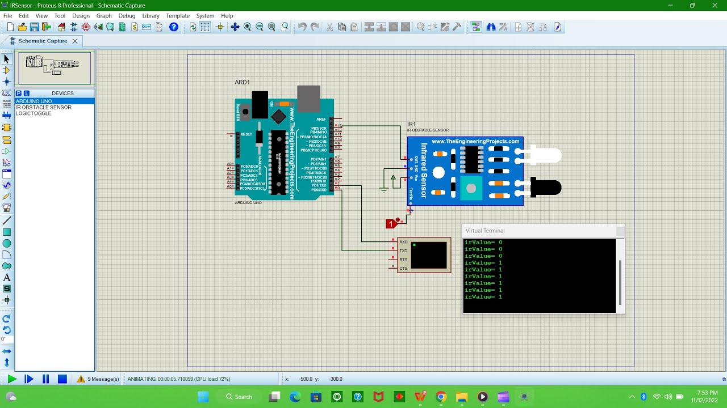Open Microsoft Edge from the taskbar
727x408 pixels.
click(295, 397)
